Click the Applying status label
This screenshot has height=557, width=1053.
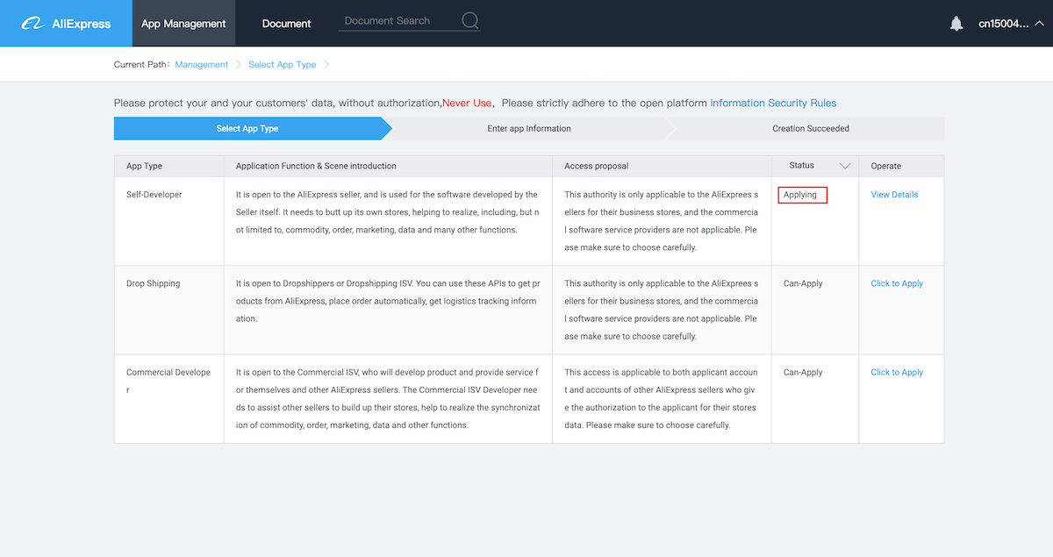tap(802, 195)
